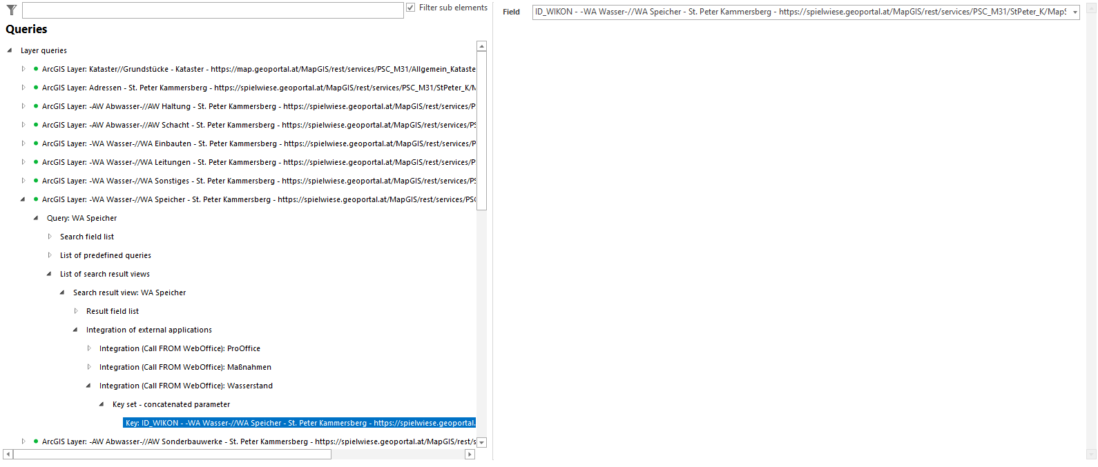Click green dot beside AW Sonderbauwerke layer
Viewport: 1098px width, 467px height.
click(36, 441)
